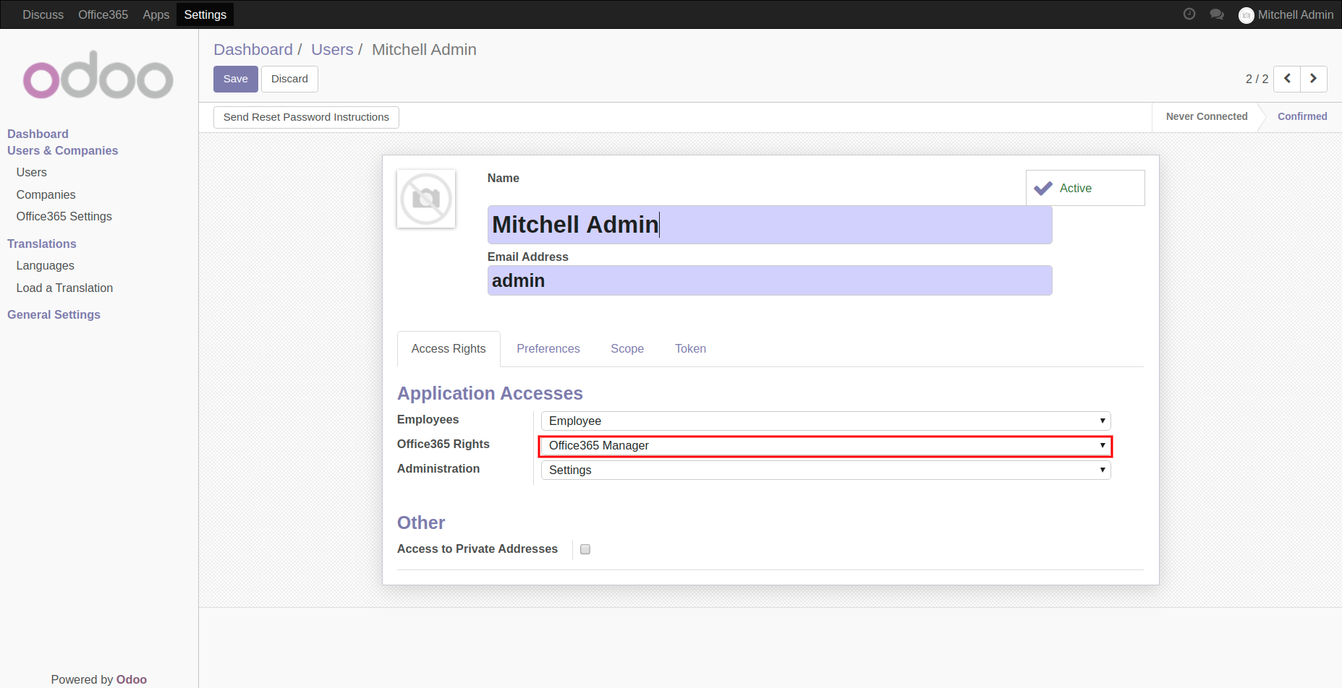Switch to the Preferences tab
The image size is (1342, 688).
(548, 349)
